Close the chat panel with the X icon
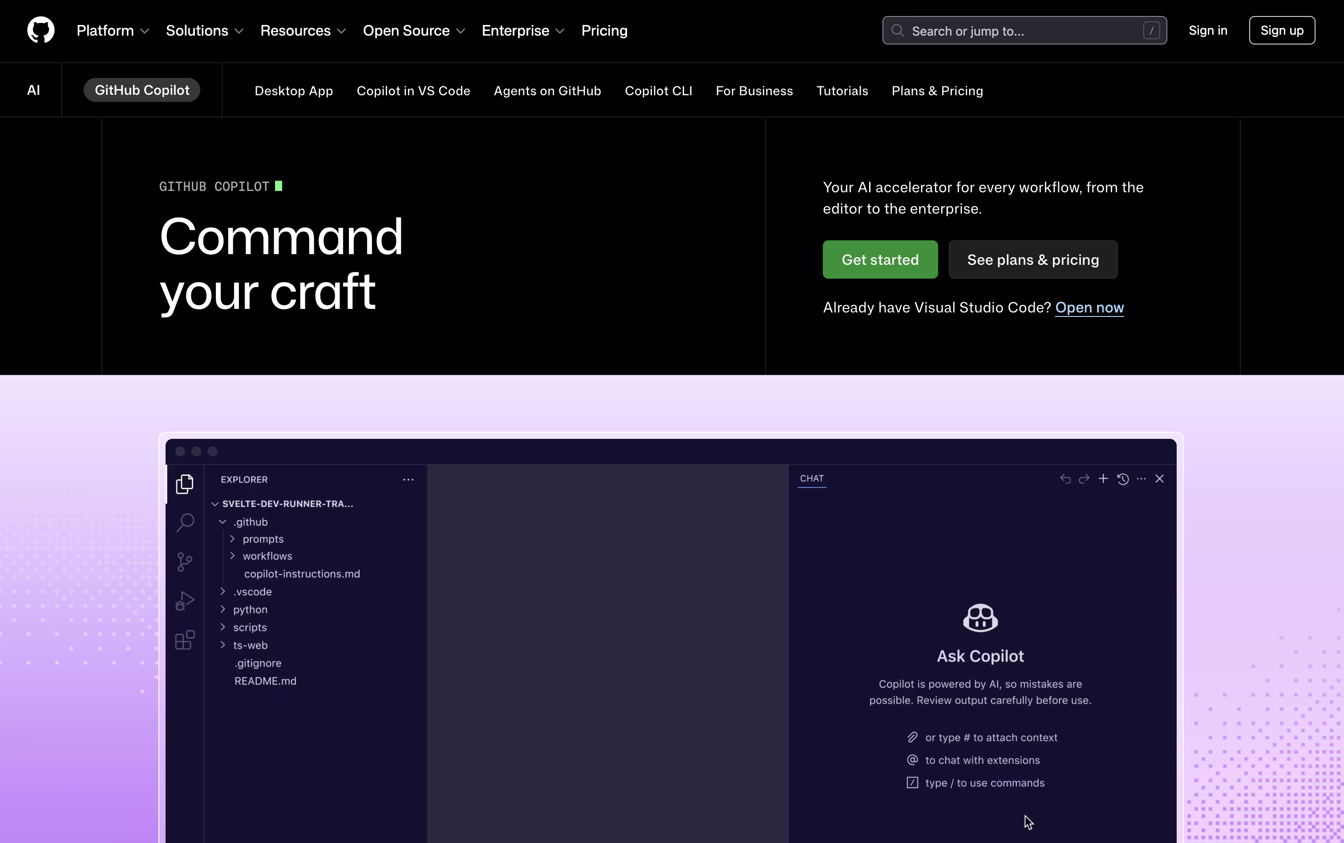Screen dimensions: 1344x843 coord(1159,478)
